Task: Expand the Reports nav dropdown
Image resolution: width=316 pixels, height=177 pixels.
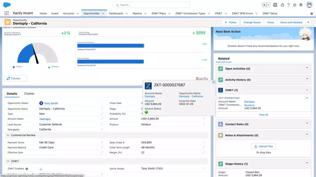Action: click(x=145, y=14)
